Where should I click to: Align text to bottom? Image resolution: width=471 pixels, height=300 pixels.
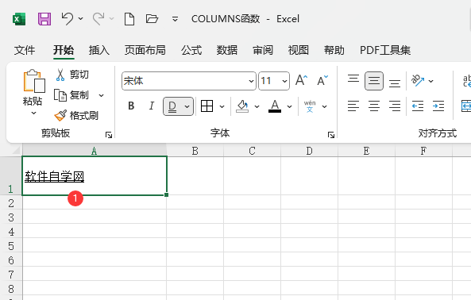[x=395, y=83]
